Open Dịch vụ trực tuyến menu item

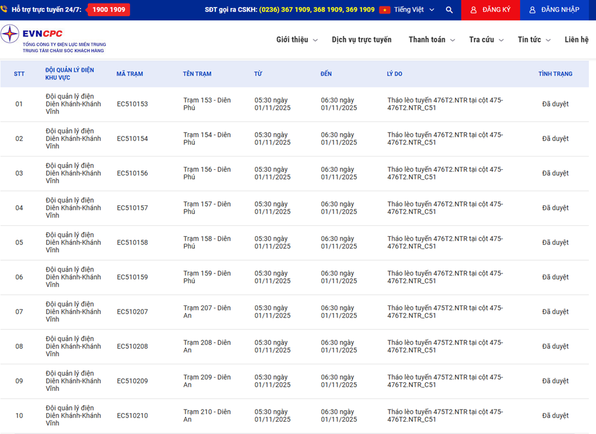pyautogui.click(x=361, y=40)
